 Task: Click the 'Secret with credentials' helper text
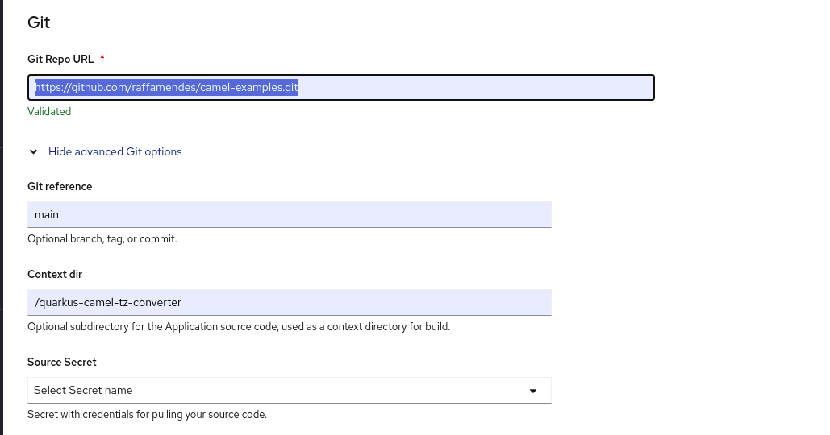[147, 415]
